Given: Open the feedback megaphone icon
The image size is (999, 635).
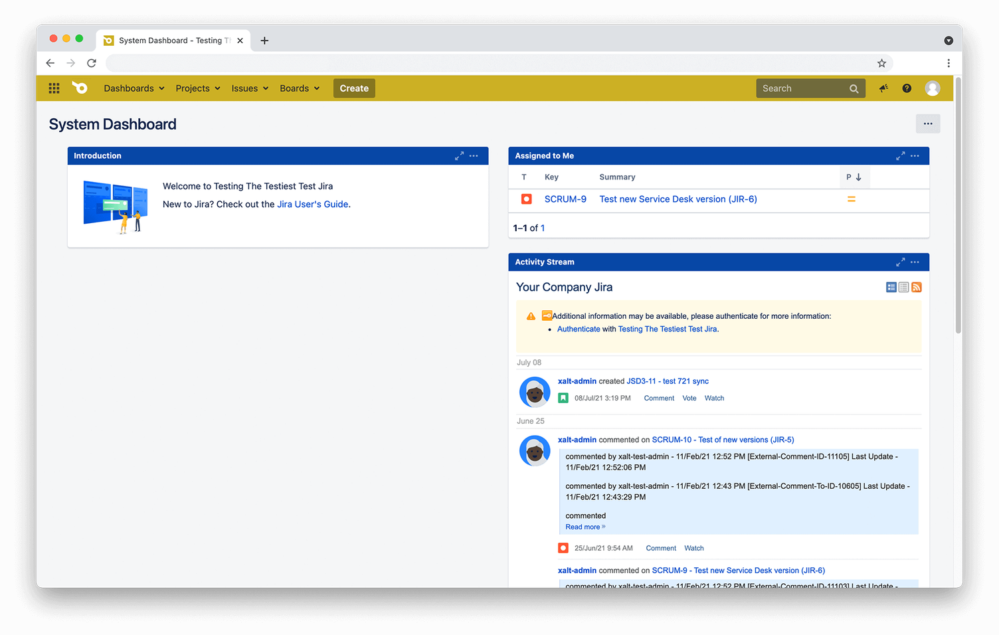Looking at the screenshot, I should 883,88.
